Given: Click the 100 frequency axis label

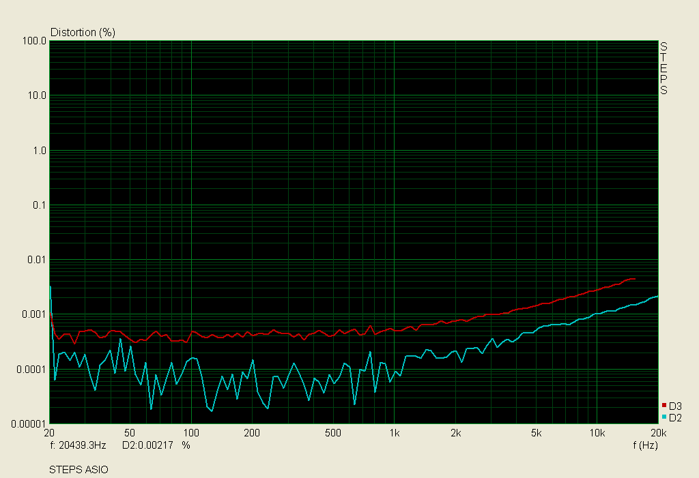Looking at the screenshot, I should point(191,433).
